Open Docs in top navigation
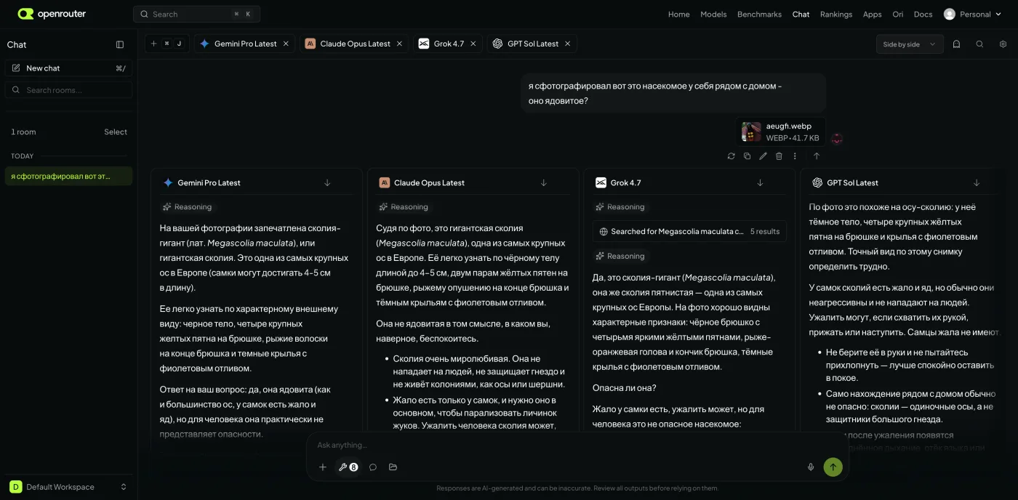Image resolution: width=1018 pixels, height=500 pixels. pyautogui.click(x=923, y=15)
